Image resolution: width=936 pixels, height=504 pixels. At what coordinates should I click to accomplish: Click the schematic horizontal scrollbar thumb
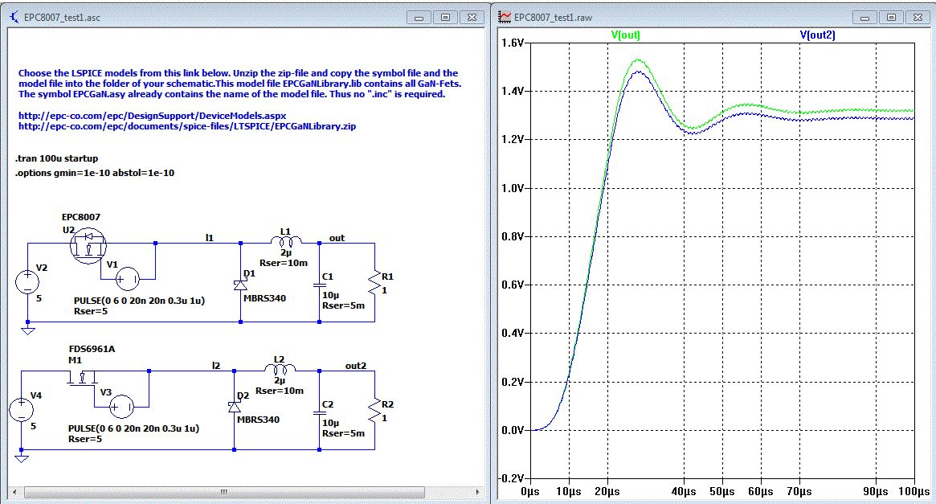coord(224,492)
